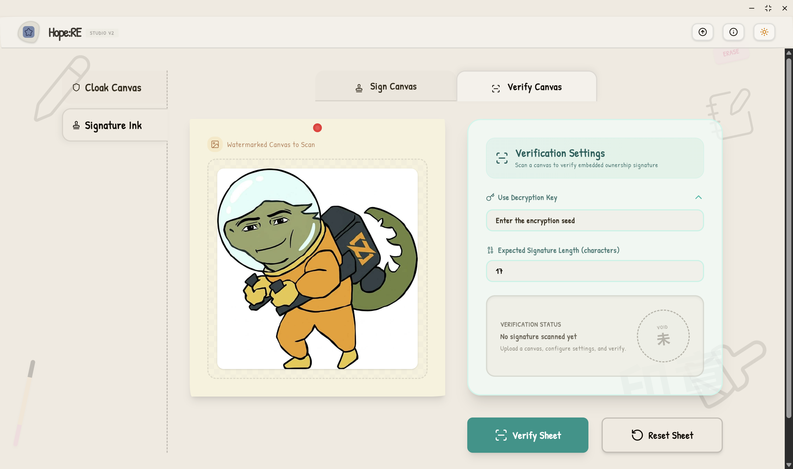Click the STUDIO V2 badge
Screen dimensions: 793x469
click(102, 33)
